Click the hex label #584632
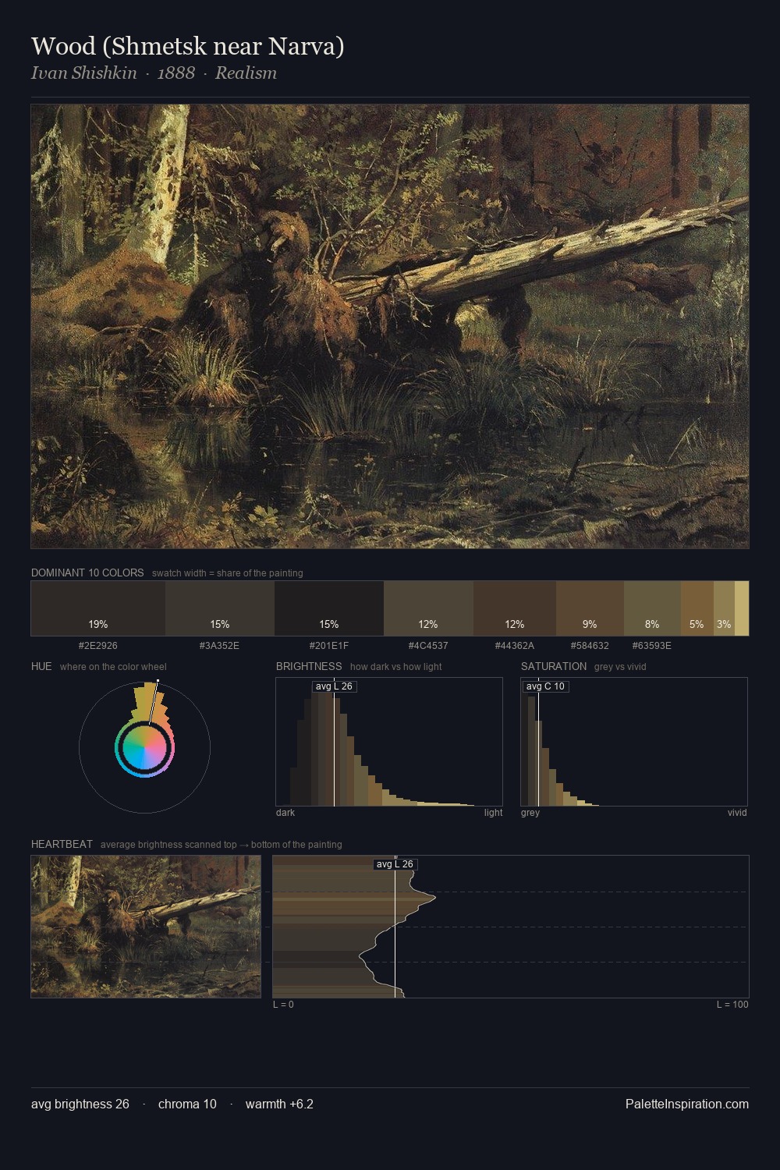This screenshot has width=780, height=1170. [x=590, y=646]
